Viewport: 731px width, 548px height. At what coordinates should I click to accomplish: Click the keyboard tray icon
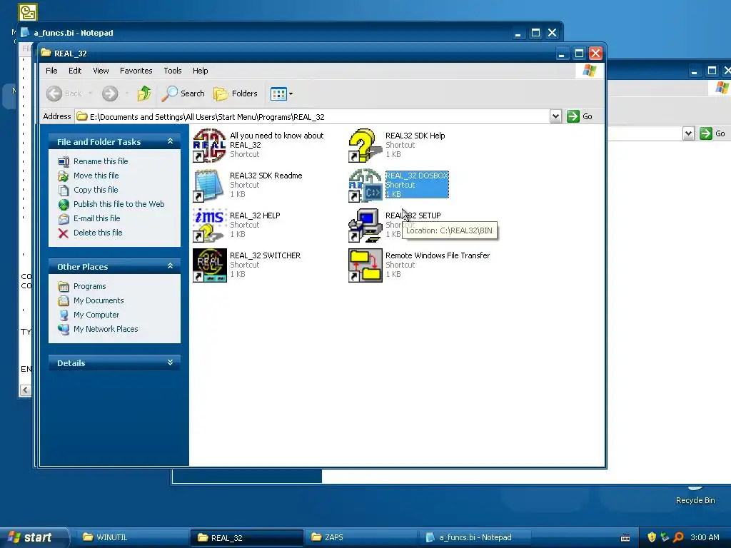625,538
